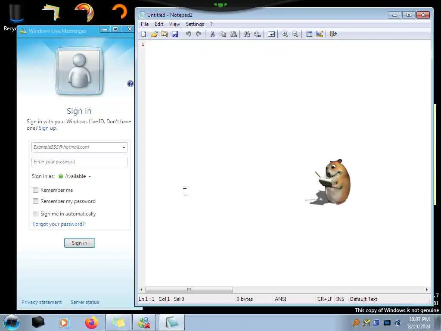Screen dimensions: 441x331
Task: Click the volume speaker tray icon
Action: pyautogui.click(x=398, y=323)
